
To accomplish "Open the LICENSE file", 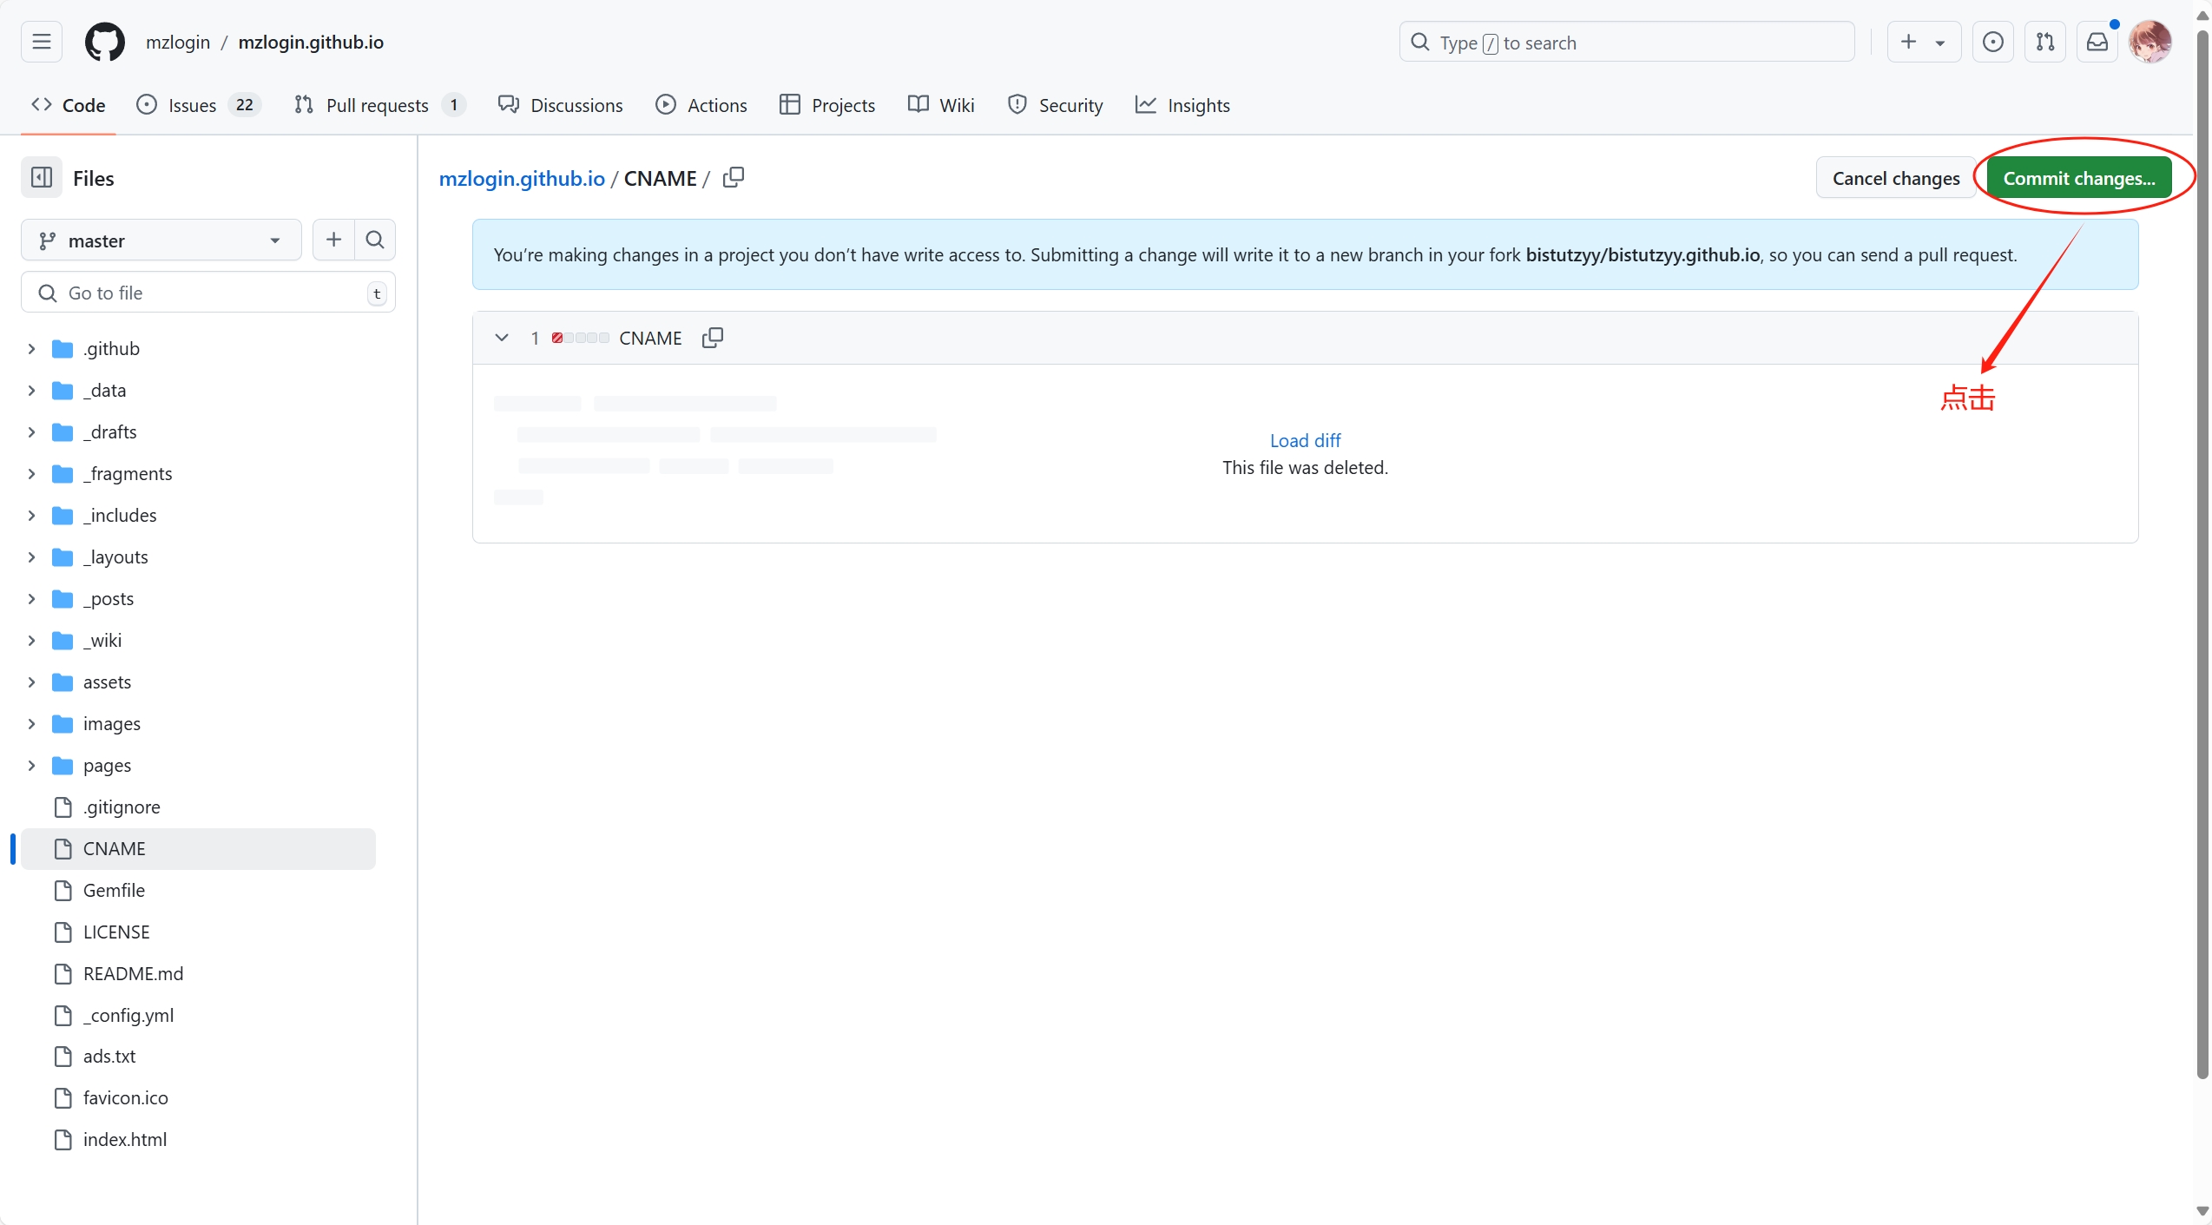I will (x=198, y=932).
